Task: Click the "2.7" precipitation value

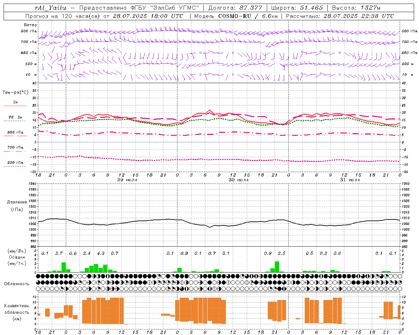Action: [x=59, y=253]
